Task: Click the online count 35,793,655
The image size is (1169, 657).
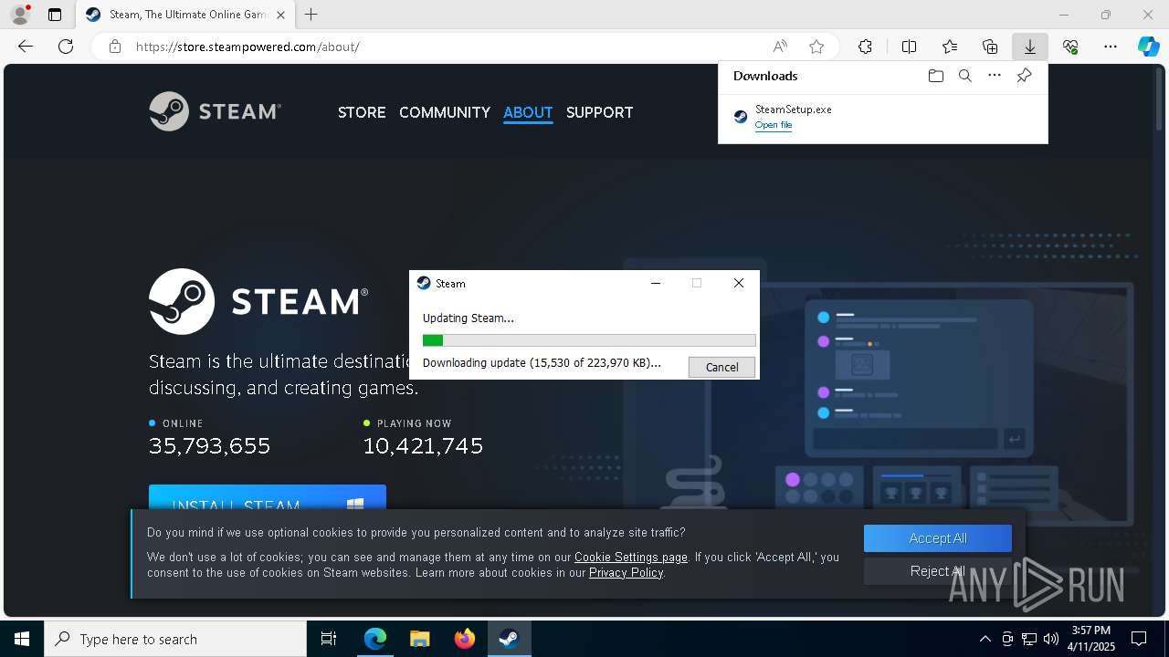Action: click(x=209, y=445)
